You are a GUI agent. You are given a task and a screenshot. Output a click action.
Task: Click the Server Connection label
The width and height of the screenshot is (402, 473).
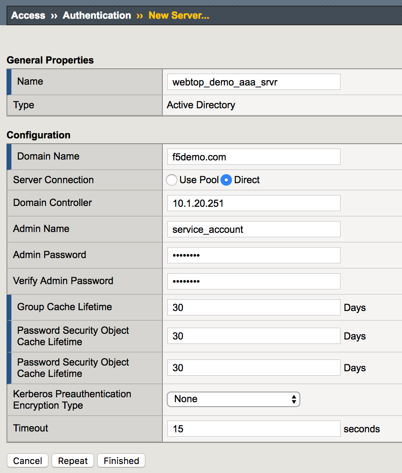point(53,180)
